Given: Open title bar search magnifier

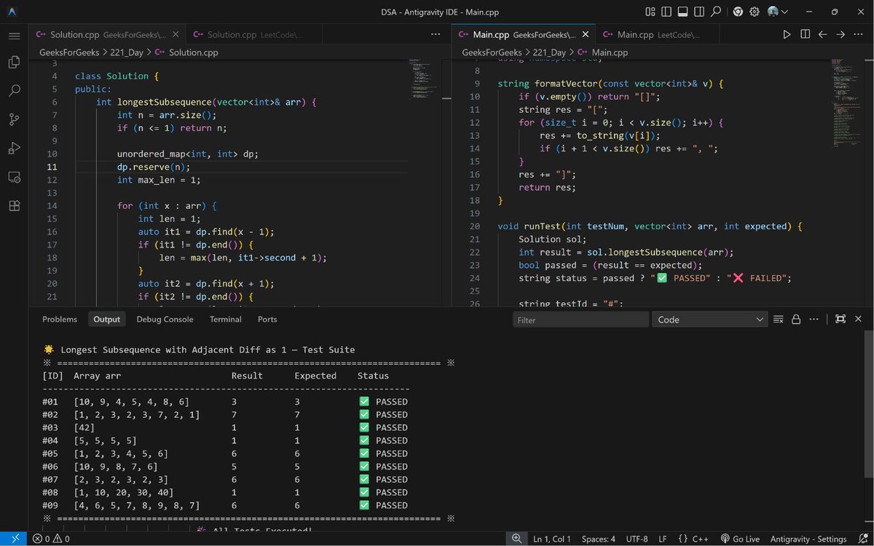Looking at the screenshot, I should pyautogui.click(x=716, y=12).
